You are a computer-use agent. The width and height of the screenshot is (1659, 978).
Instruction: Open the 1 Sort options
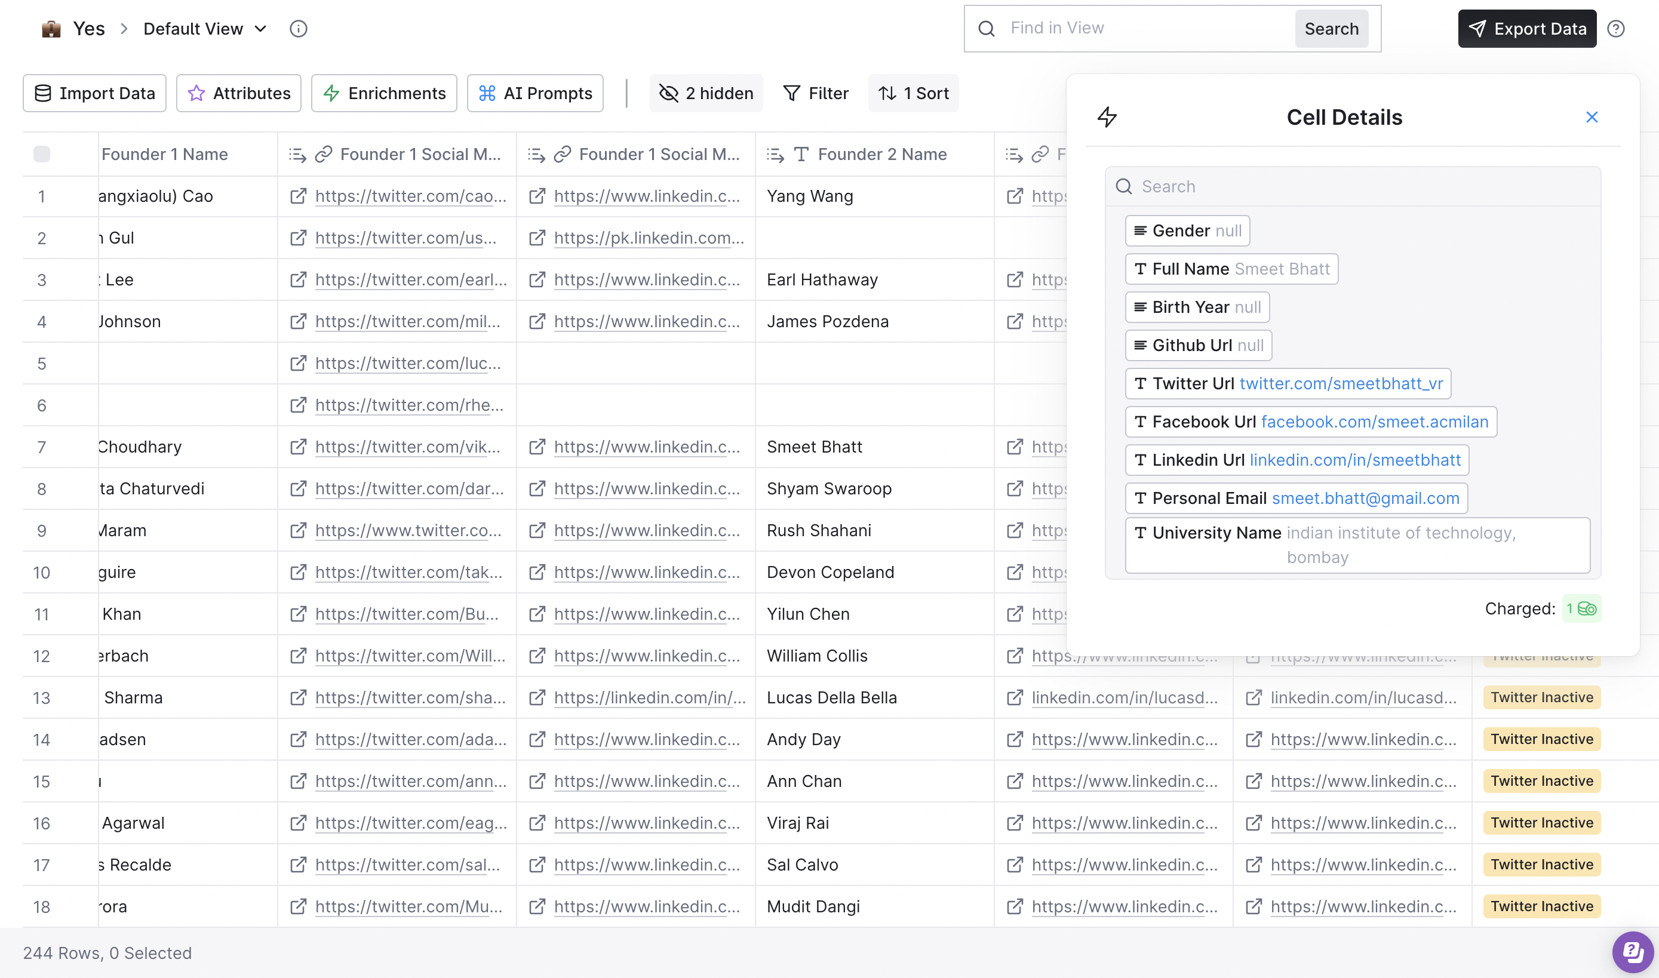point(914,94)
